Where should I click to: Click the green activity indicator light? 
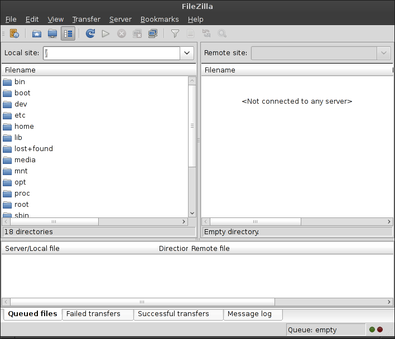pyautogui.click(x=372, y=330)
